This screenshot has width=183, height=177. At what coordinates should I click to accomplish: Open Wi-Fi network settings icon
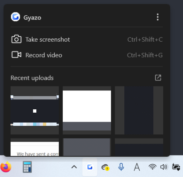point(152,167)
